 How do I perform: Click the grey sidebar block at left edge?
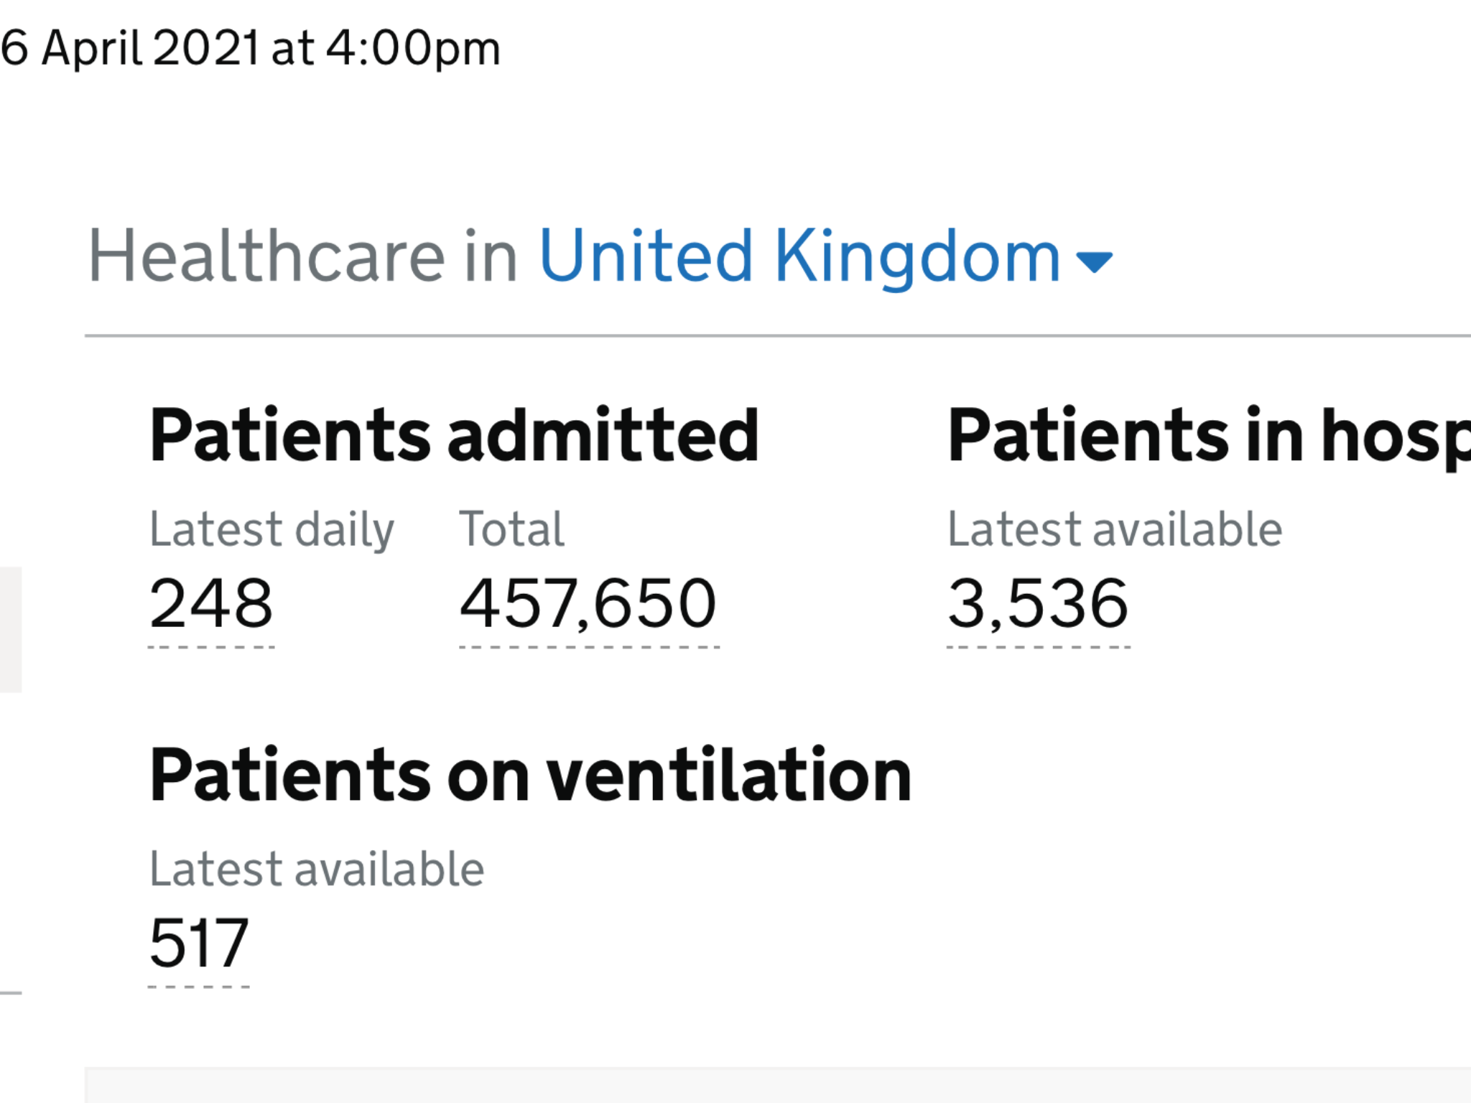click(11, 630)
